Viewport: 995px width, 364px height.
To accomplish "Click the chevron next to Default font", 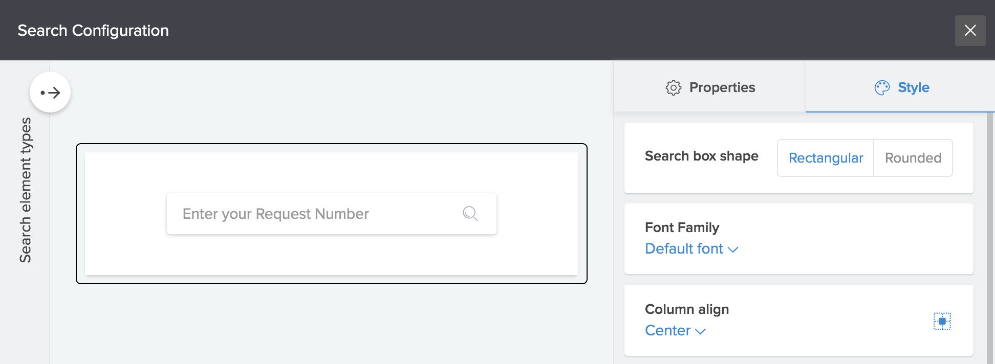I will (x=733, y=249).
